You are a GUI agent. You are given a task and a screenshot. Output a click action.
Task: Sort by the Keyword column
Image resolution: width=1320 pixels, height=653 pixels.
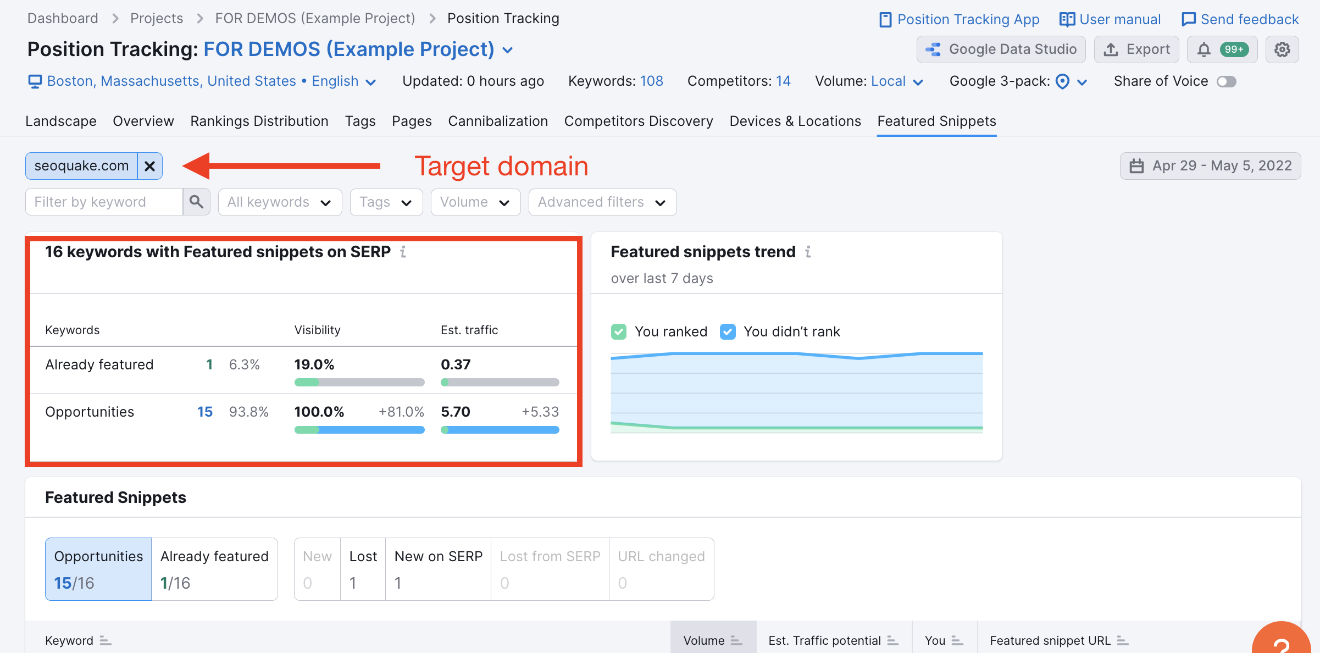coord(79,640)
